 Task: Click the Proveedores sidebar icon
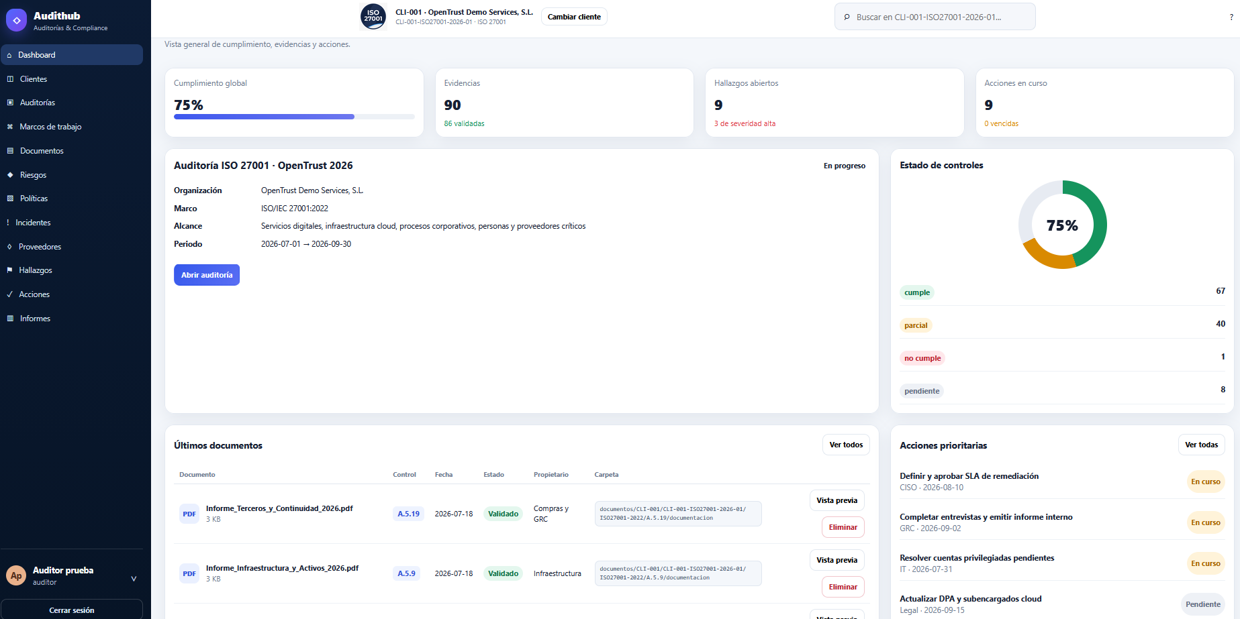pos(9,247)
